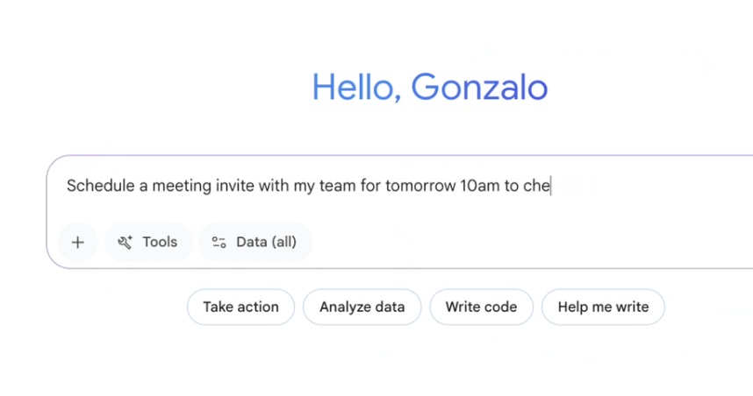753x396 pixels.
Task: Place cursor at end of typed prompt
Action: (x=550, y=186)
